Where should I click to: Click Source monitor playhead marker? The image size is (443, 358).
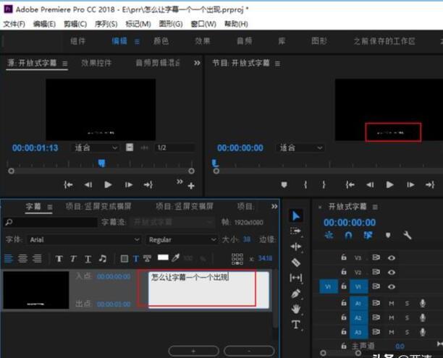point(102,163)
